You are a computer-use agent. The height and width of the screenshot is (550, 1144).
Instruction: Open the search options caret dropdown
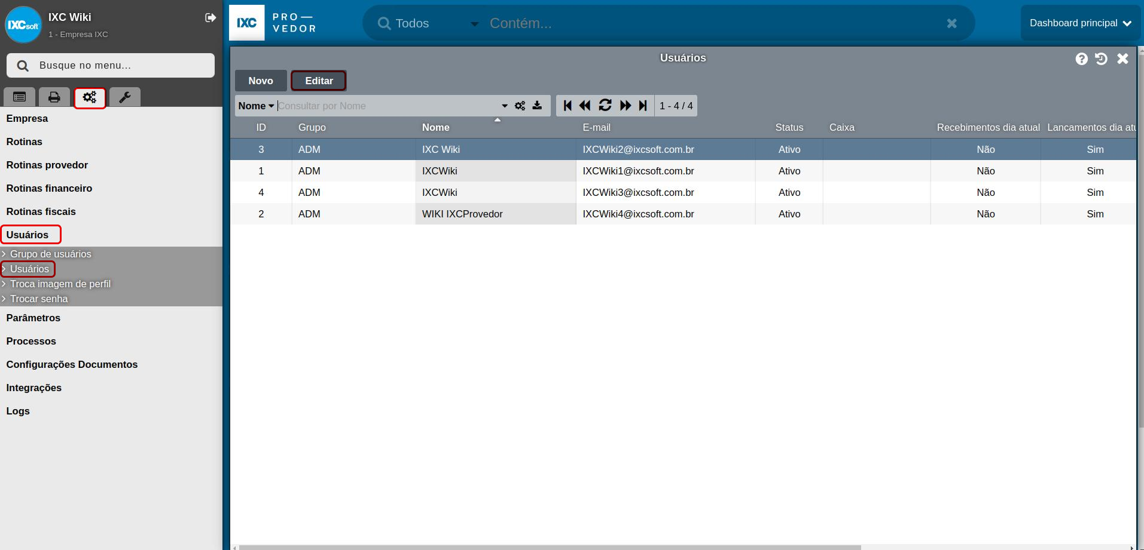[505, 106]
